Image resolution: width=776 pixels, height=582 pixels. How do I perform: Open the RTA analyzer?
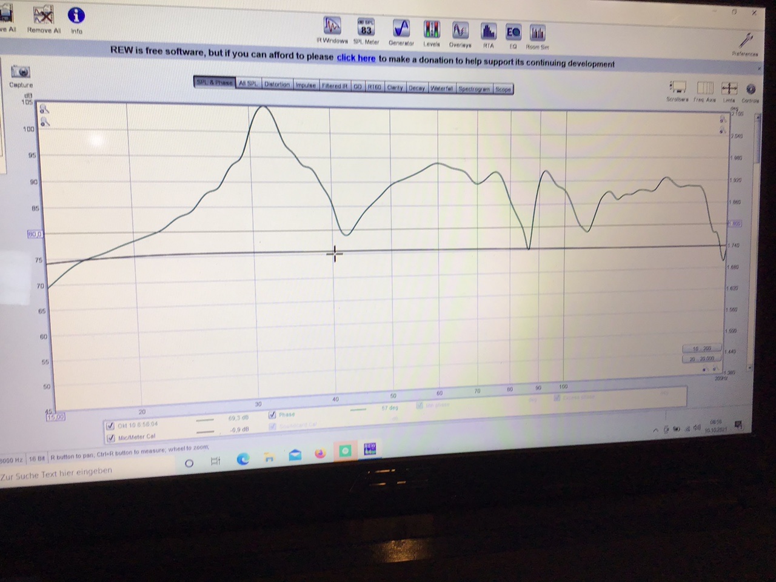pos(489,32)
